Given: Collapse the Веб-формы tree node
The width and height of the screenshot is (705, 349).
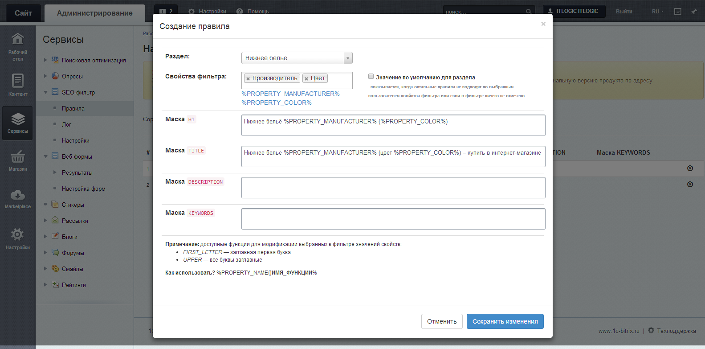Looking at the screenshot, I should tap(45, 156).
